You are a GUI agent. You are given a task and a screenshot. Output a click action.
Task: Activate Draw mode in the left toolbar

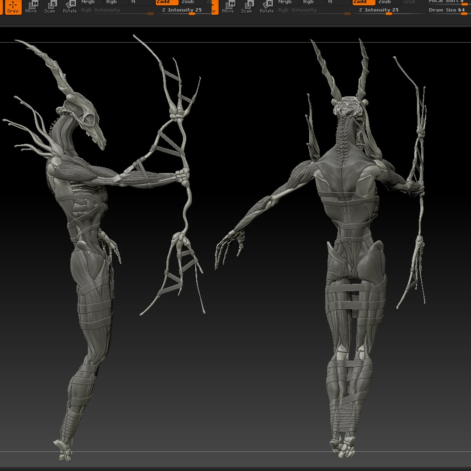tap(13, 7)
